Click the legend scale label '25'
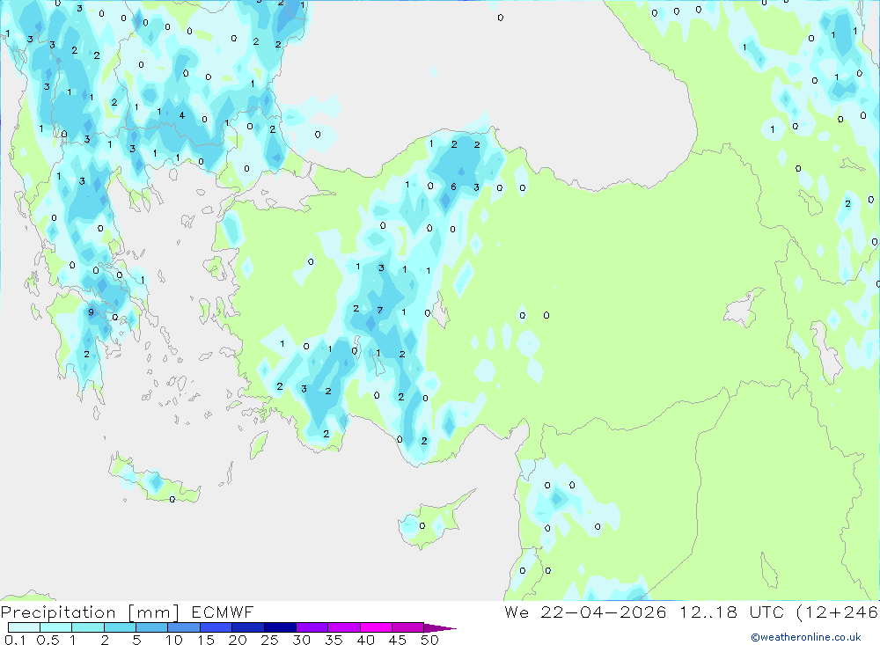This screenshot has height=645, width=880. point(269,640)
